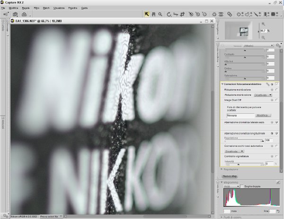
Task: Select the selection brush tool
Action: 257,14
